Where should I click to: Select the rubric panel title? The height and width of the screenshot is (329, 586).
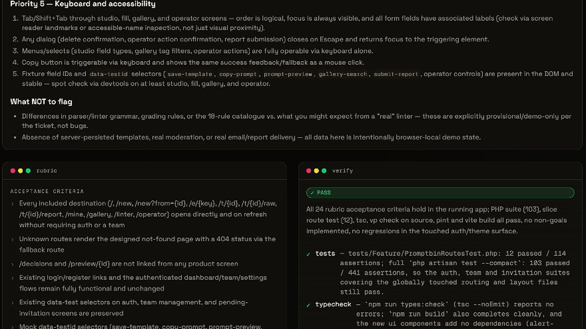click(47, 171)
